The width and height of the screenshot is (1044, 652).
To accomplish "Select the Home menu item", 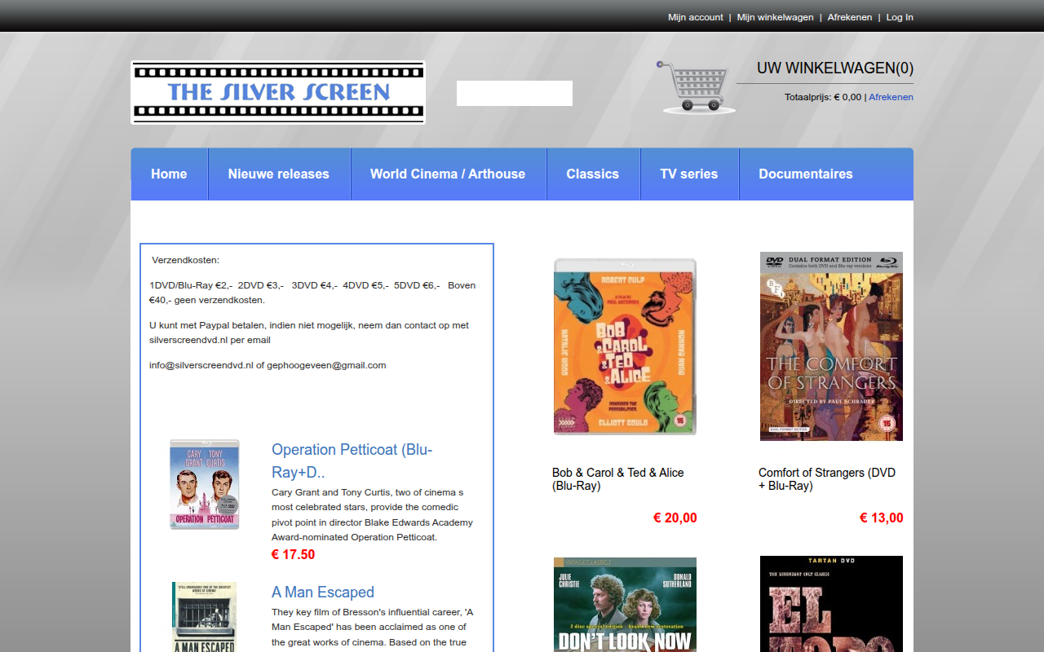I will 169,174.
